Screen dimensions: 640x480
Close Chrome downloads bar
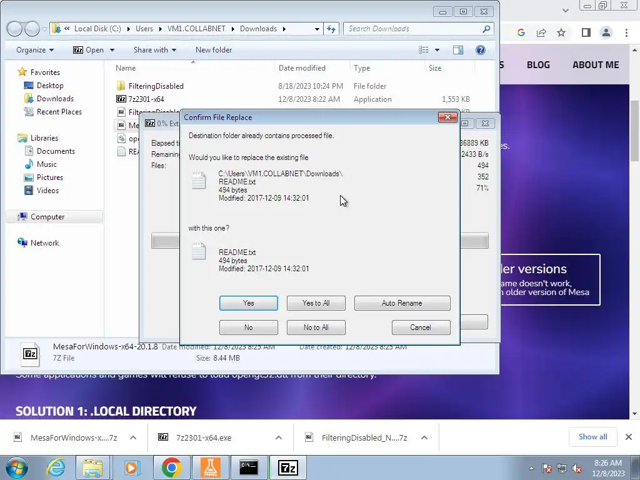629,437
